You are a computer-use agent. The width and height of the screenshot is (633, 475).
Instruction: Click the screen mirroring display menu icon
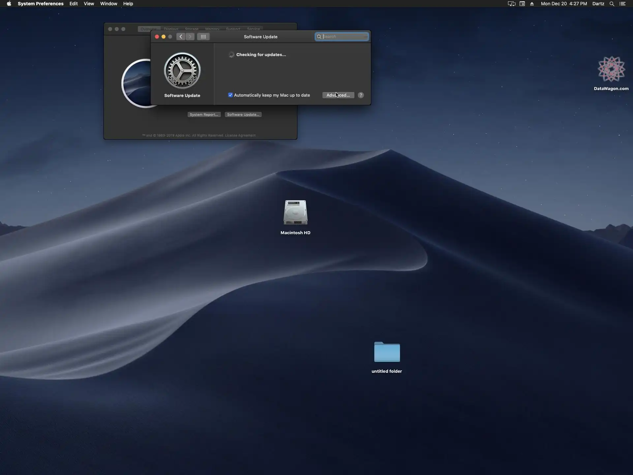[x=511, y=4]
